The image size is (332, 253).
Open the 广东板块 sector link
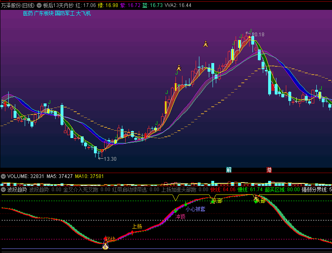click(44, 13)
